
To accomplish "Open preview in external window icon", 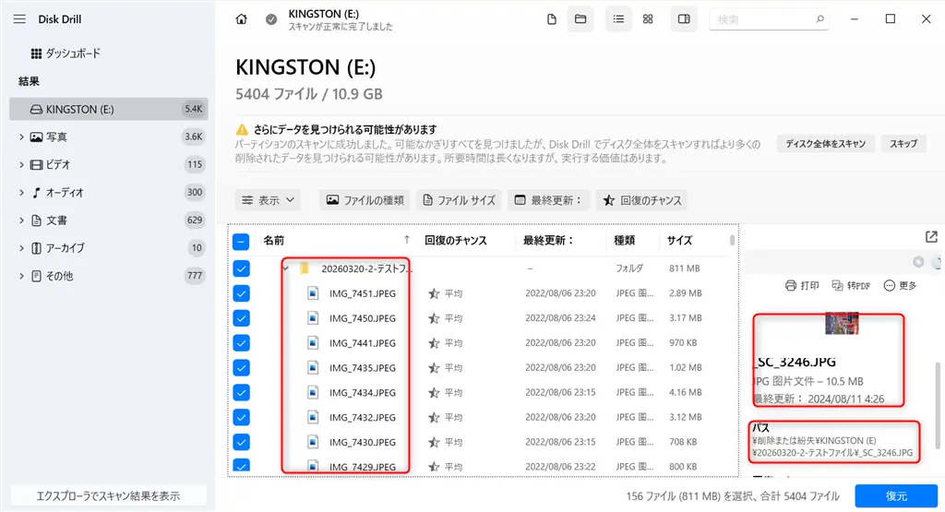I will (931, 237).
